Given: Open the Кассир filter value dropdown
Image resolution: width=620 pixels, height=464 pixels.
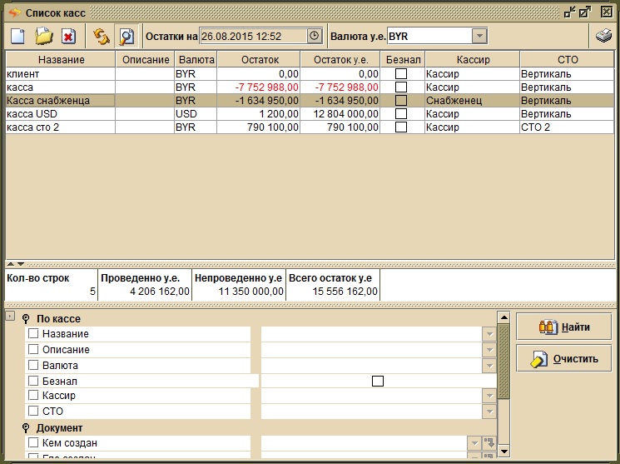Looking at the screenshot, I should 489,396.
